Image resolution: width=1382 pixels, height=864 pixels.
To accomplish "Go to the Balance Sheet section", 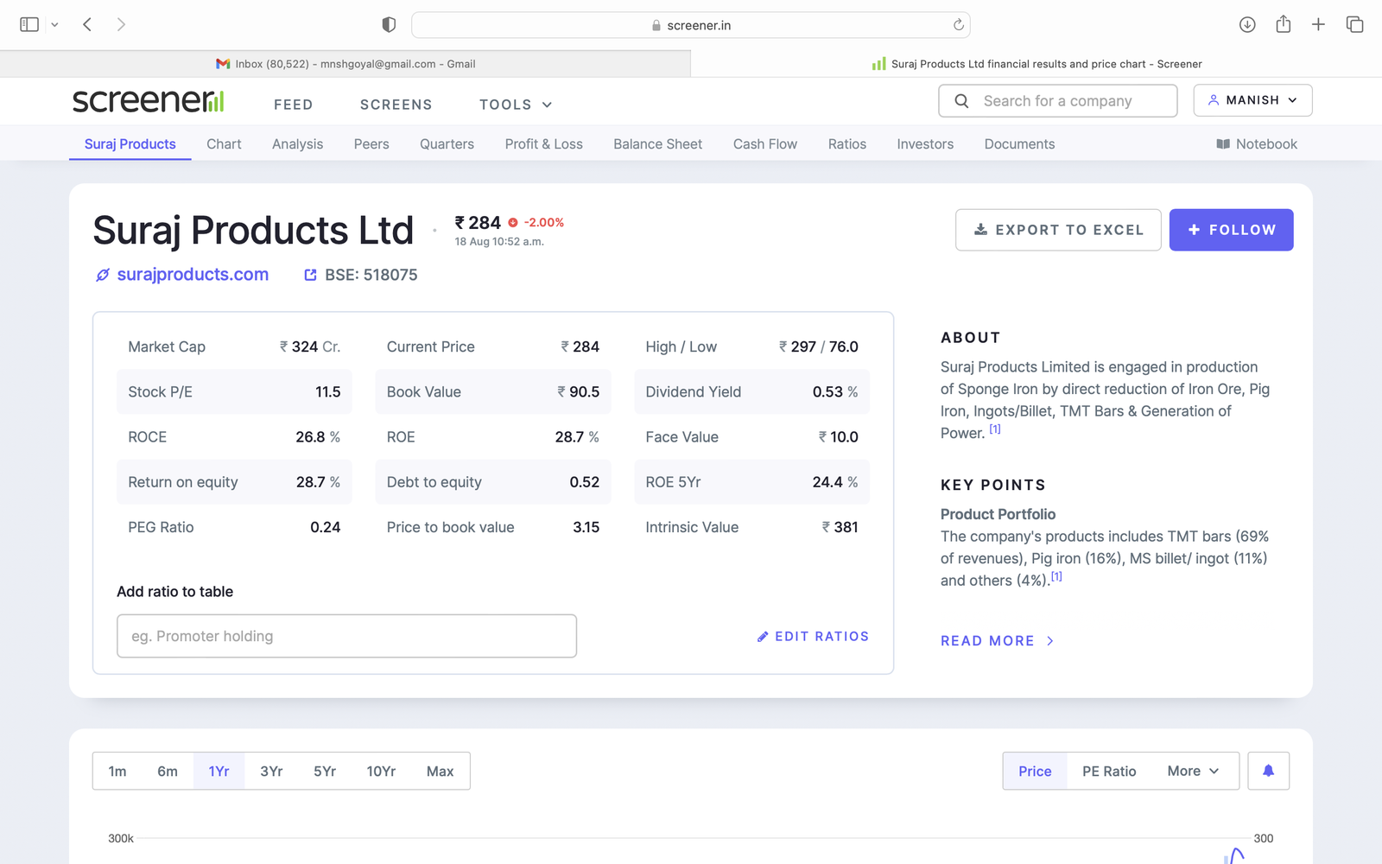I will (657, 144).
